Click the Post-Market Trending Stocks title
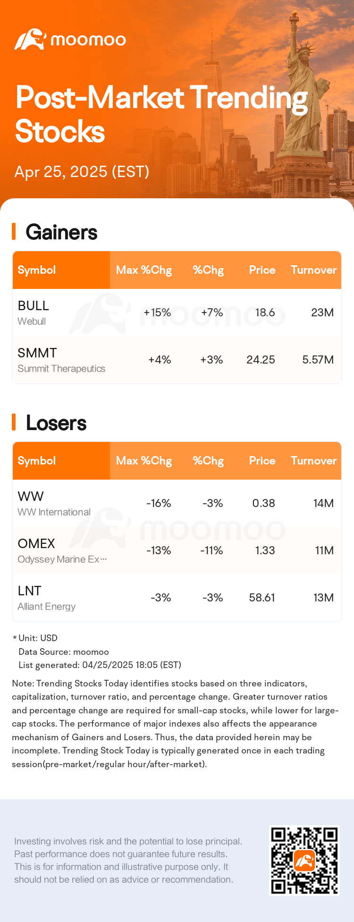354x922 pixels. 161,114
